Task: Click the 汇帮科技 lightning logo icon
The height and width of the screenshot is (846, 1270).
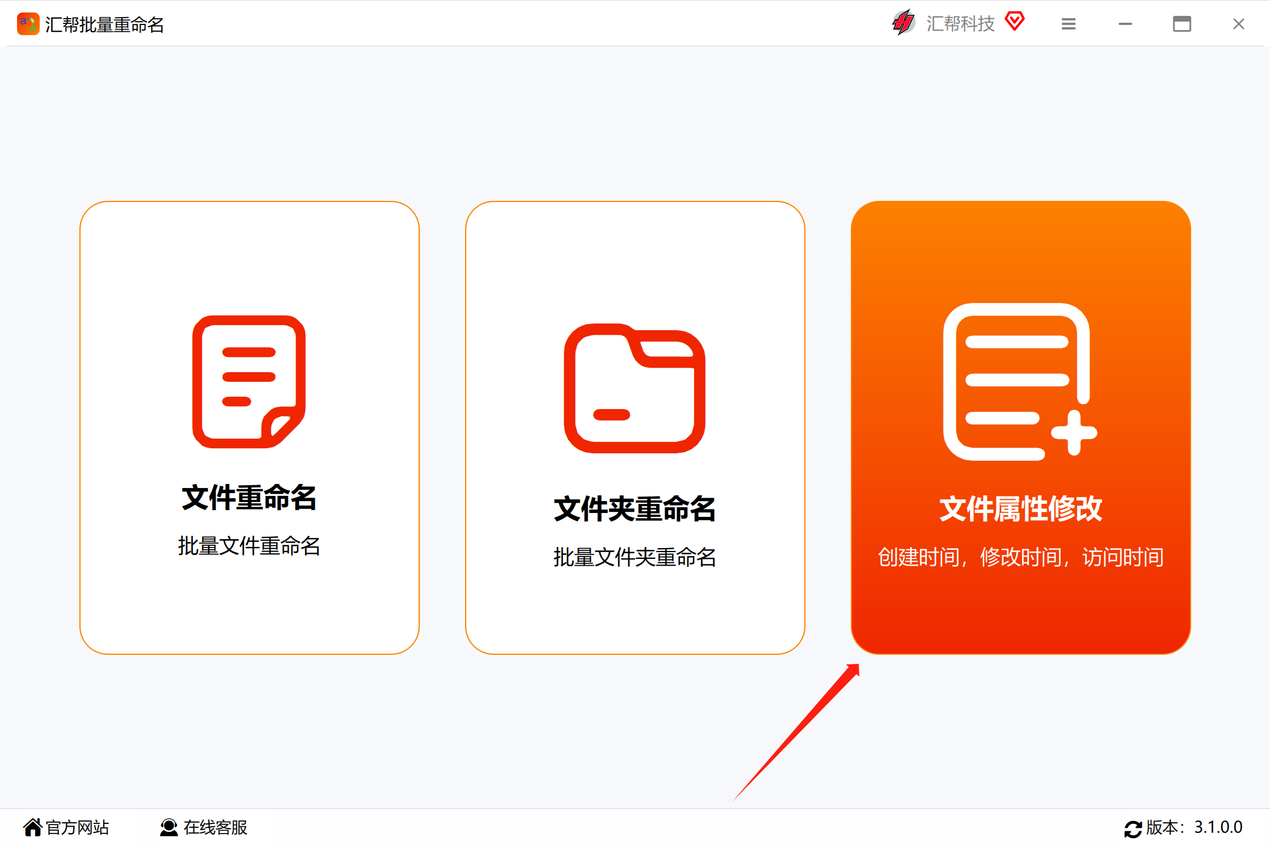Action: pyautogui.click(x=904, y=23)
